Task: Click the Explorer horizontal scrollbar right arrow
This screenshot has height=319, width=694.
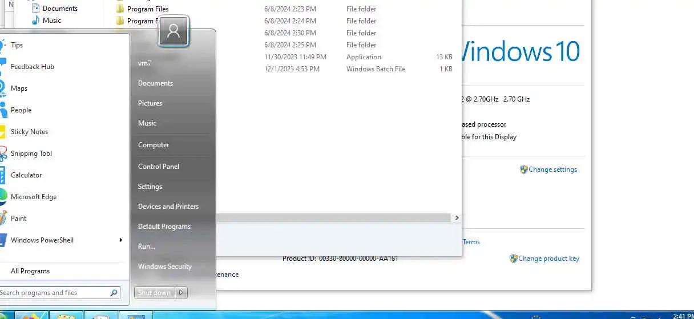Action: 457,218
